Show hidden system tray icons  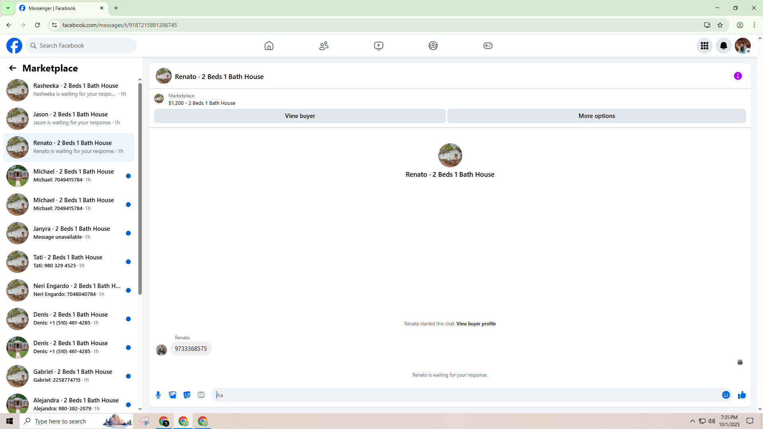(x=693, y=421)
